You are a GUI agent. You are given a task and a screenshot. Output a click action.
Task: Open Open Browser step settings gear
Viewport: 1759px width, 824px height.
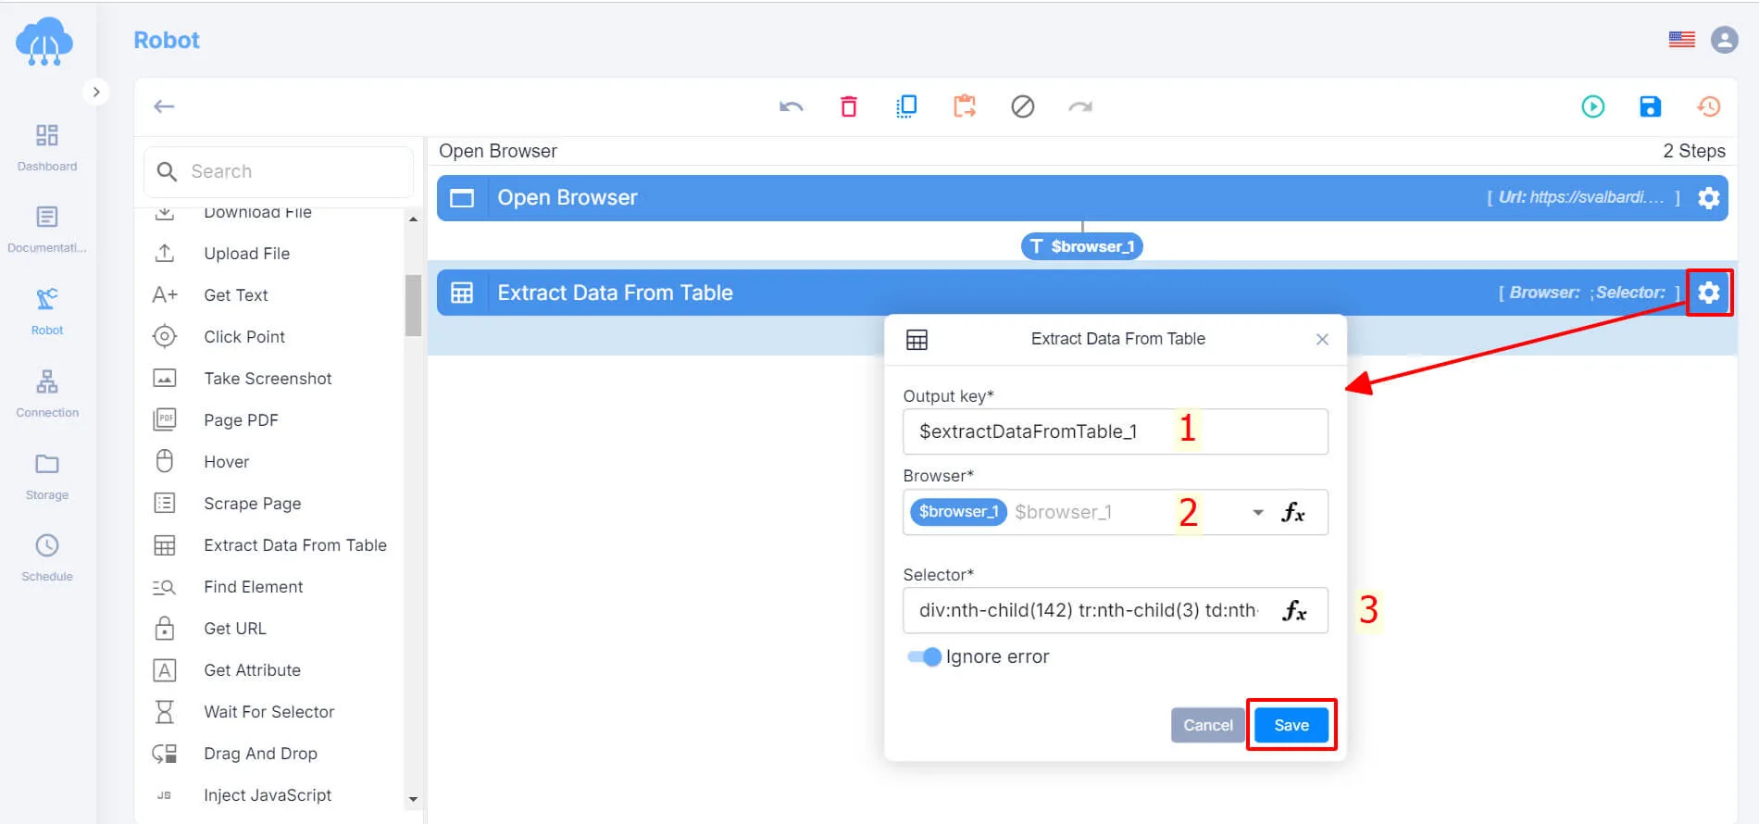[1708, 198]
